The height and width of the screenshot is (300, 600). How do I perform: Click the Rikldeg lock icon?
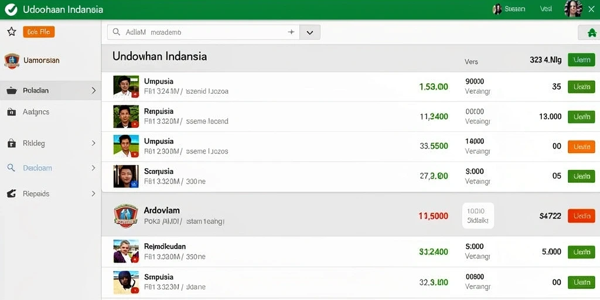point(12,144)
